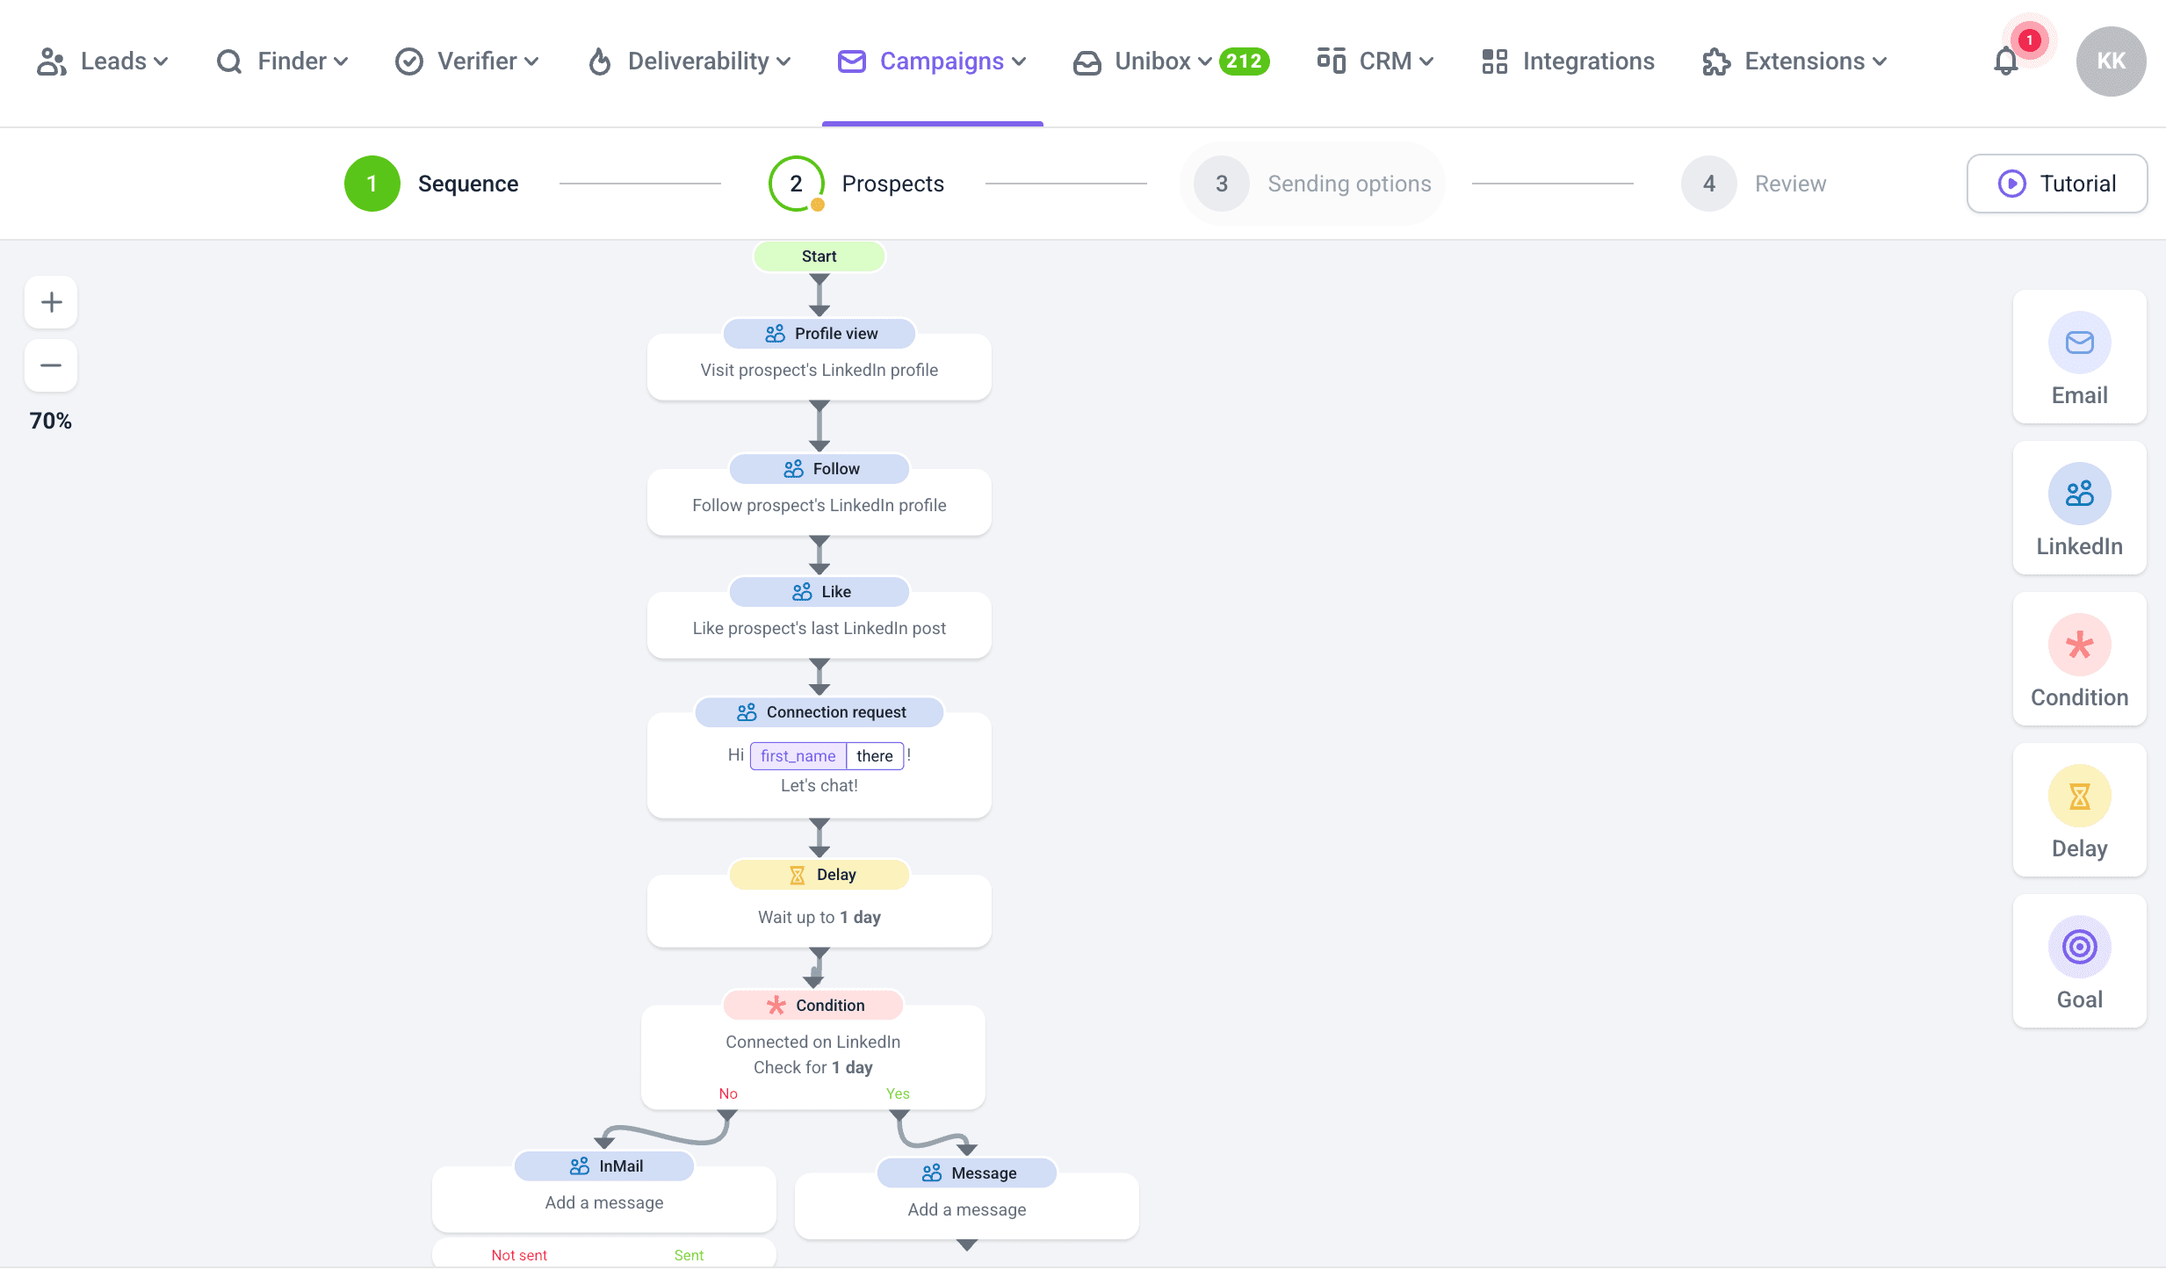
Task: Choose the Delay hourglass icon
Action: point(2079,796)
